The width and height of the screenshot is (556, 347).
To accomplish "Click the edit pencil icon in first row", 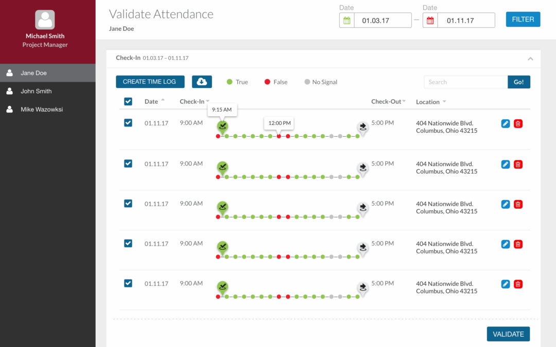I will point(506,123).
